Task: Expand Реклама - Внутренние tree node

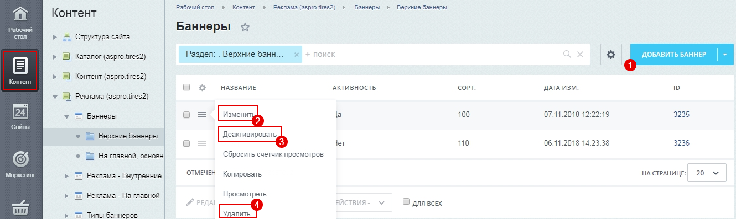Action: pyautogui.click(x=66, y=176)
